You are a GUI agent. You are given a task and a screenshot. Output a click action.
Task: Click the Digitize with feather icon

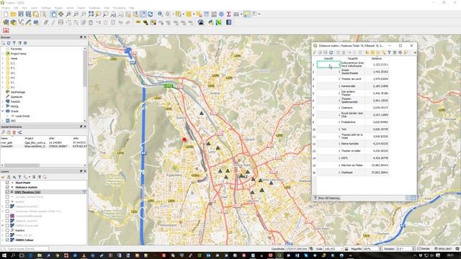coord(29,22)
